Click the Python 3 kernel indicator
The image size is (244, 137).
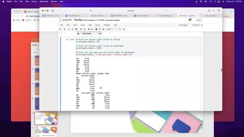(197, 25)
